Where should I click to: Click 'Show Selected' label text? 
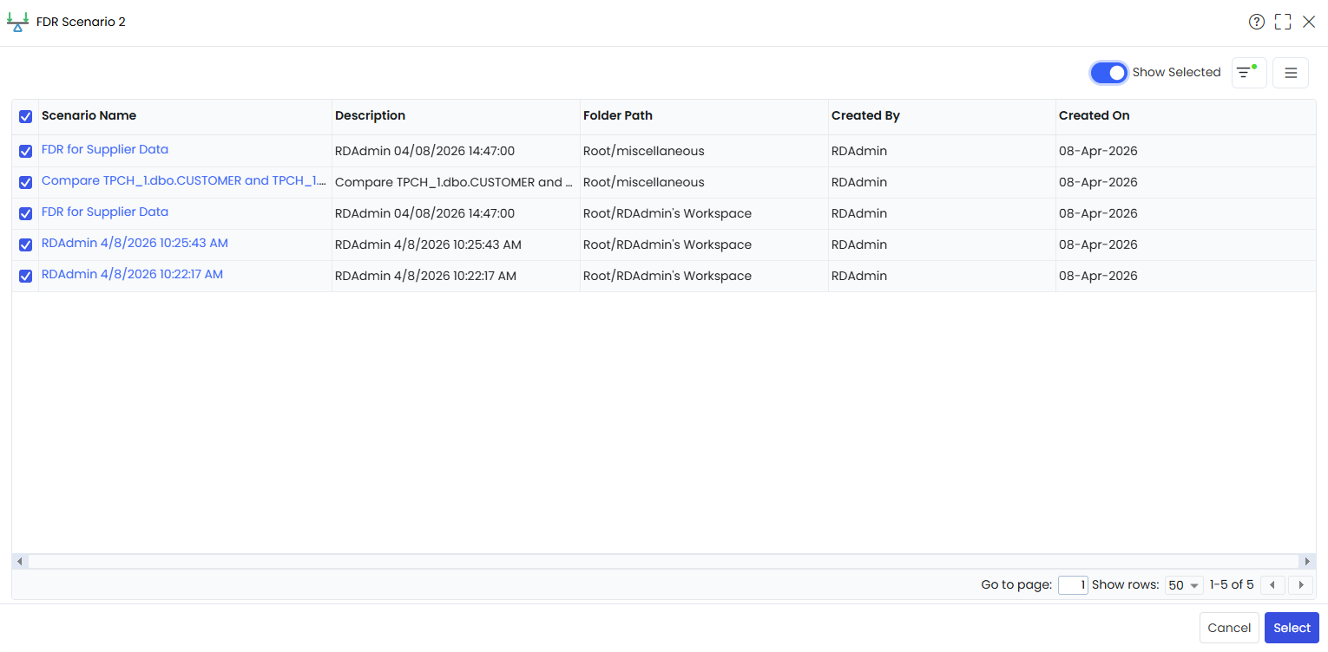[1176, 72]
